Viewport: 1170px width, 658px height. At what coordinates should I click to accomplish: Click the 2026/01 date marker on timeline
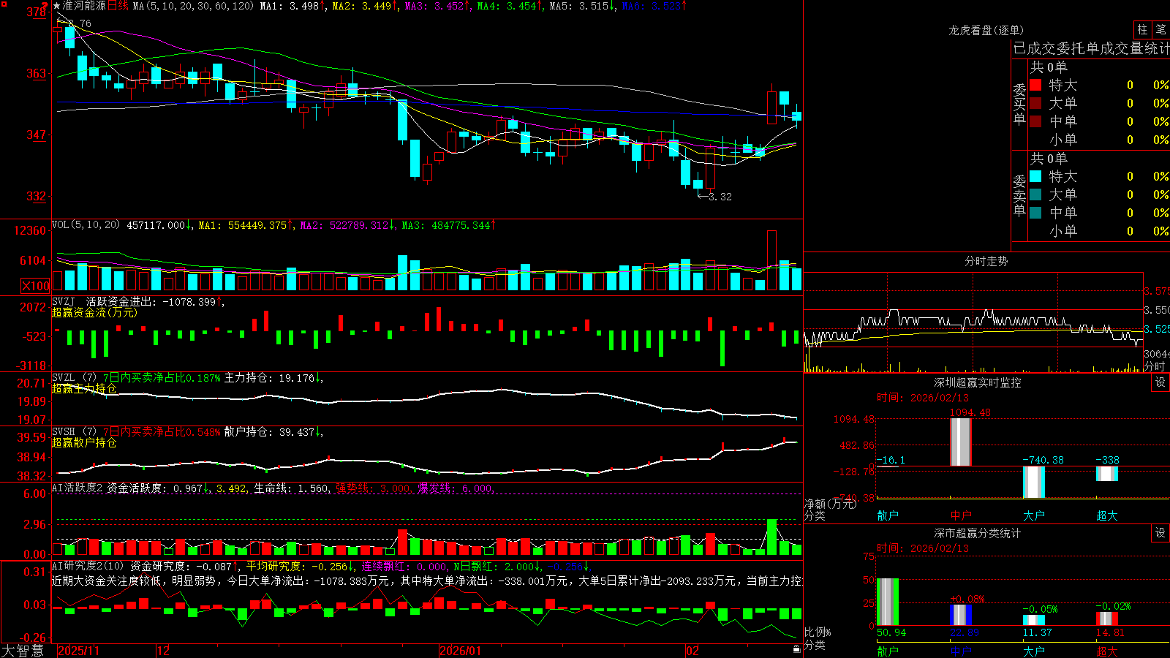click(461, 651)
